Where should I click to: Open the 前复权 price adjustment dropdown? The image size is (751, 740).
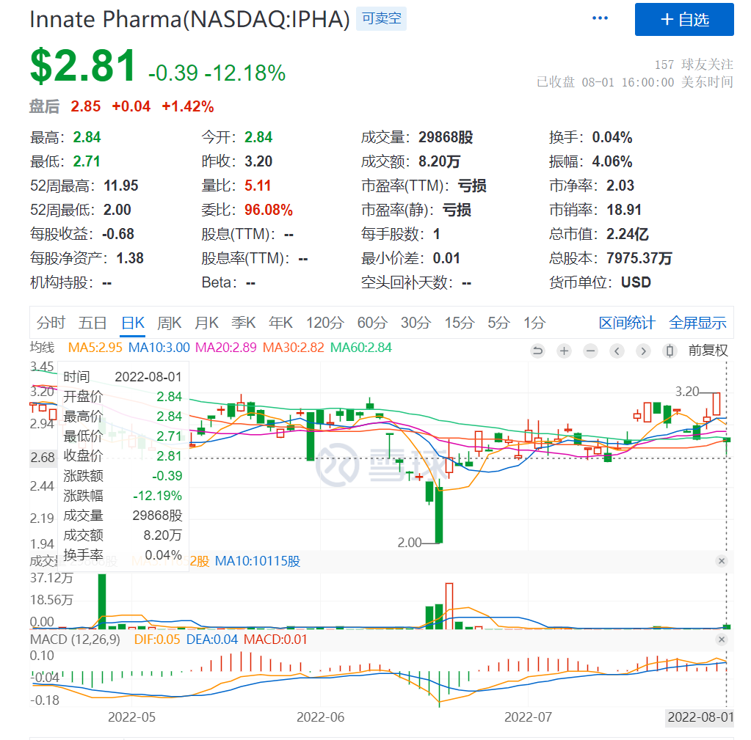coord(708,351)
